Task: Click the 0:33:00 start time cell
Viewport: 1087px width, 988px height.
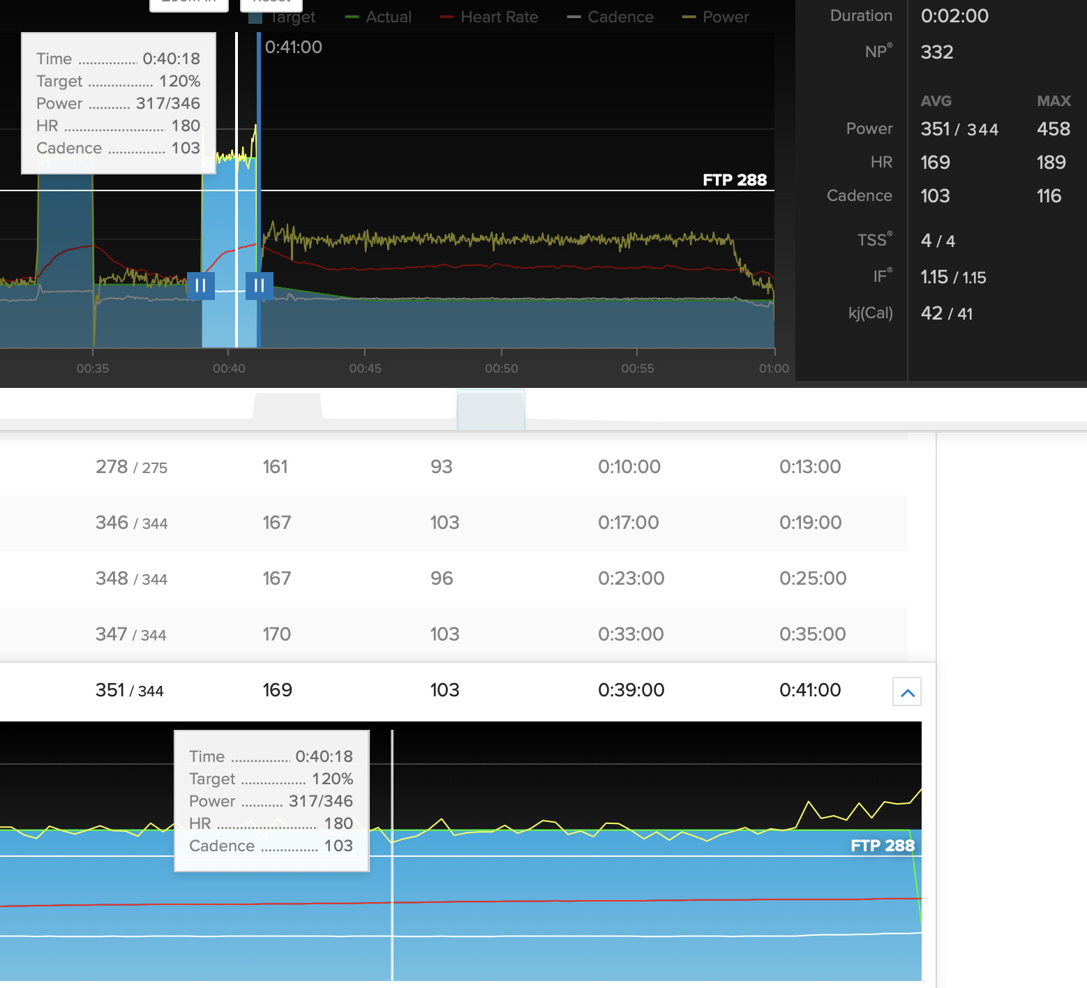Action: pyautogui.click(x=631, y=634)
